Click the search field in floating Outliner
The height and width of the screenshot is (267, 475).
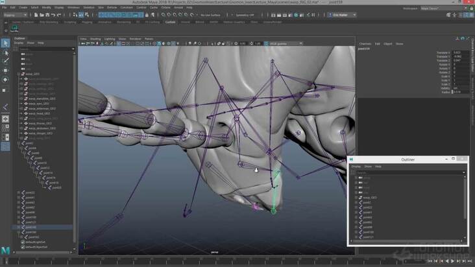(x=411, y=172)
